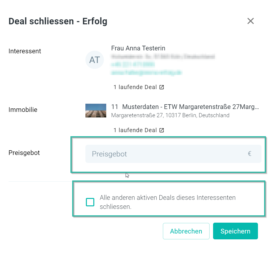Open the Margaretenstraße property thumbnail

[x=96, y=110]
